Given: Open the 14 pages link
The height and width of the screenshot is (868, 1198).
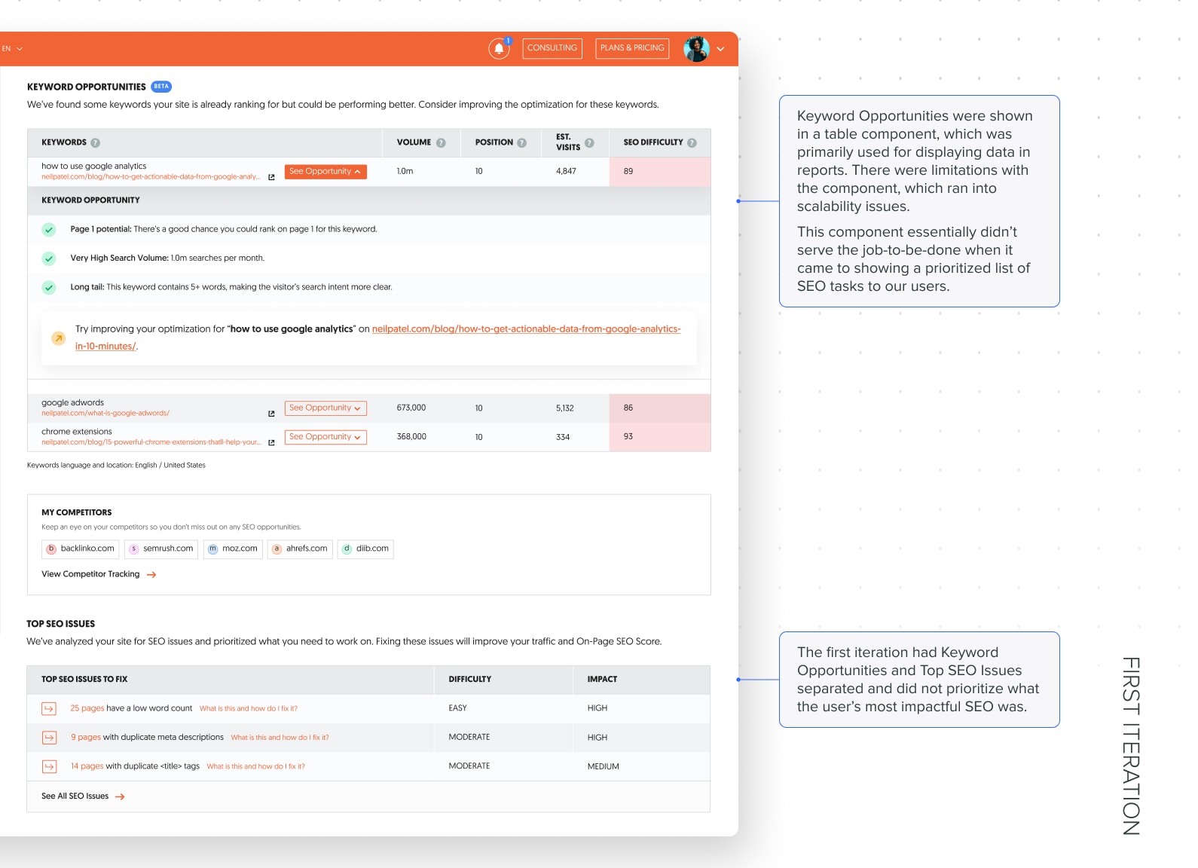Looking at the screenshot, I should pyautogui.click(x=87, y=766).
